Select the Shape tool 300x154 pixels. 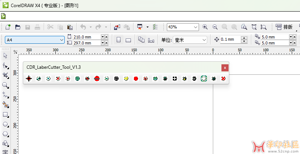point(5,66)
